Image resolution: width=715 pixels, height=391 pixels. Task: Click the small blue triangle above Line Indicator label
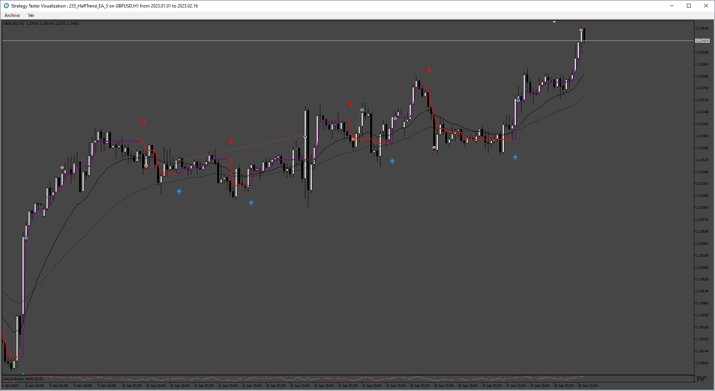(23, 374)
